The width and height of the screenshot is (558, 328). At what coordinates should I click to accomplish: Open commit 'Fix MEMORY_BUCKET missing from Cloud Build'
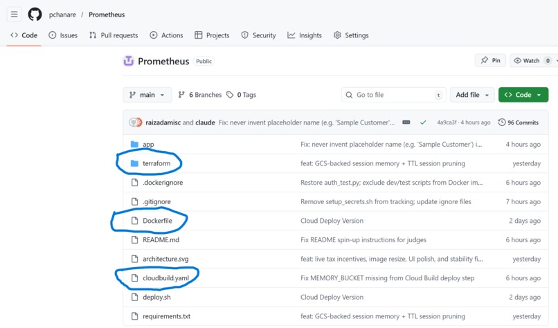tap(387, 278)
